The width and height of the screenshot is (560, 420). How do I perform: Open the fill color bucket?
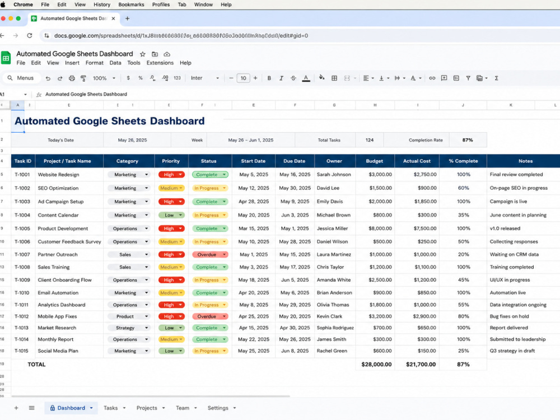click(322, 78)
